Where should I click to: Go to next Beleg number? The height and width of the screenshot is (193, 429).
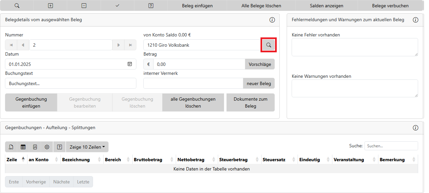click(118, 45)
